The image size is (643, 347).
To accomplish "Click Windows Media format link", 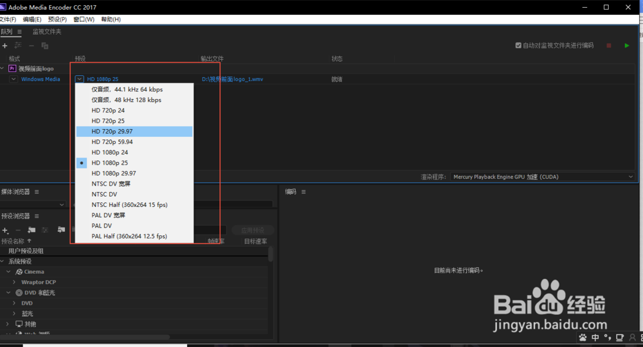I will coord(41,79).
